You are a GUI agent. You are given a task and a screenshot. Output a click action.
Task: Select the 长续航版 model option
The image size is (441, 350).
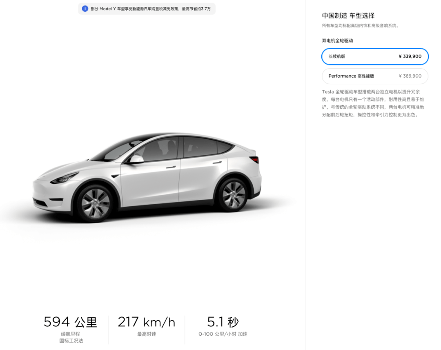click(x=375, y=56)
